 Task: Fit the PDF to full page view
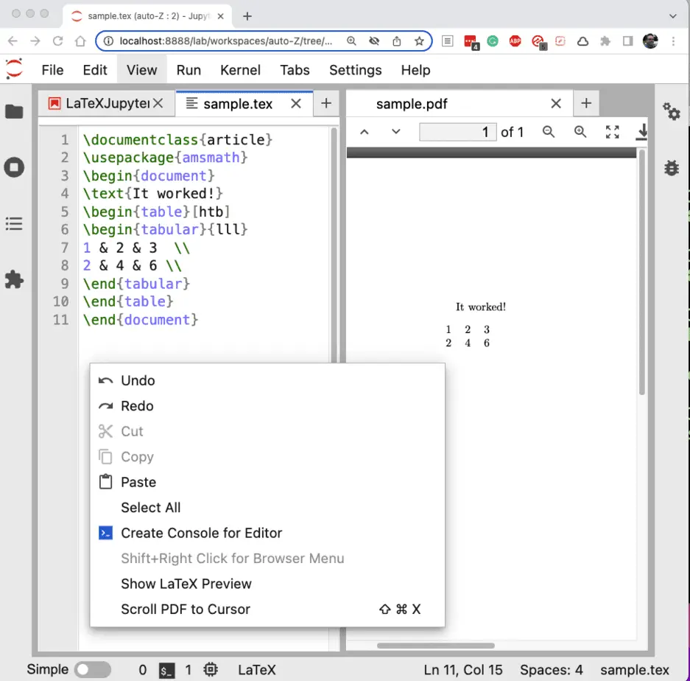click(x=612, y=131)
